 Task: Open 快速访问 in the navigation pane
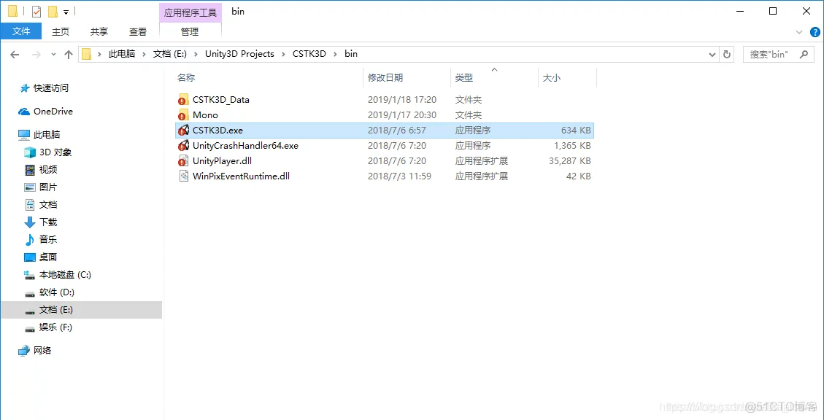tap(51, 88)
